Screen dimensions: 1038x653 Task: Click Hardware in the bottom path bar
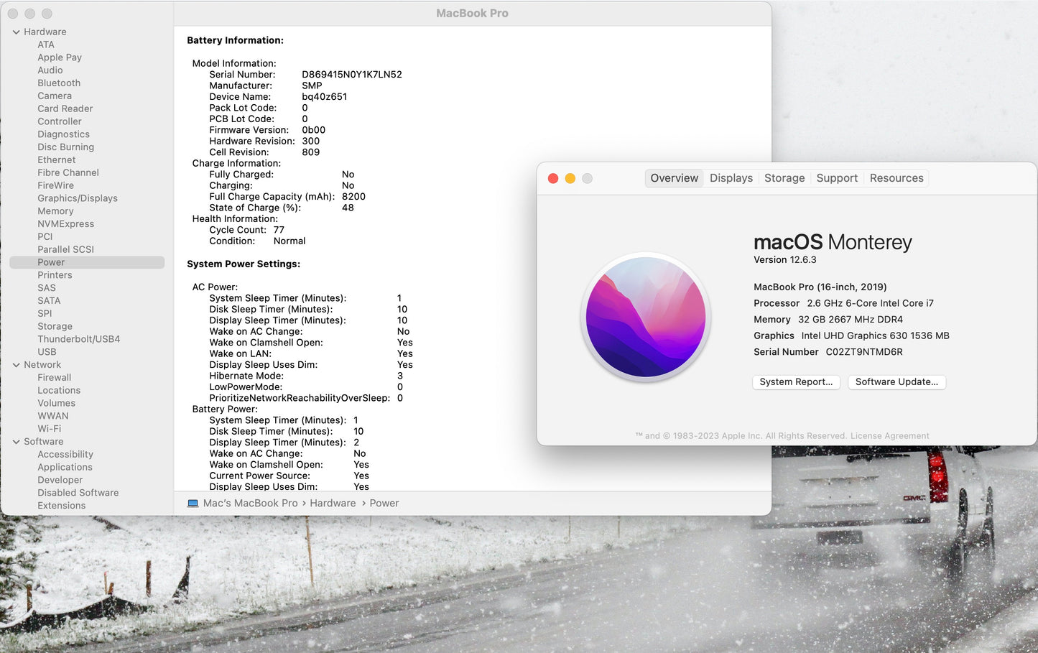333,504
